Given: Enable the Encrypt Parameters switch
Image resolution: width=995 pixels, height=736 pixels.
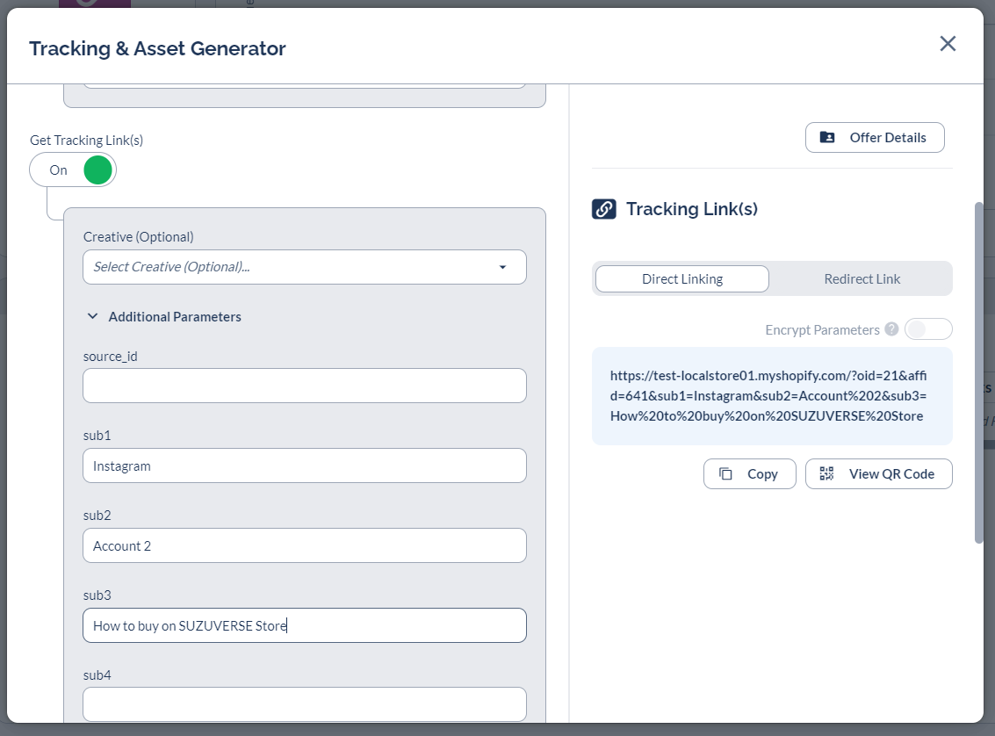Looking at the screenshot, I should point(927,329).
